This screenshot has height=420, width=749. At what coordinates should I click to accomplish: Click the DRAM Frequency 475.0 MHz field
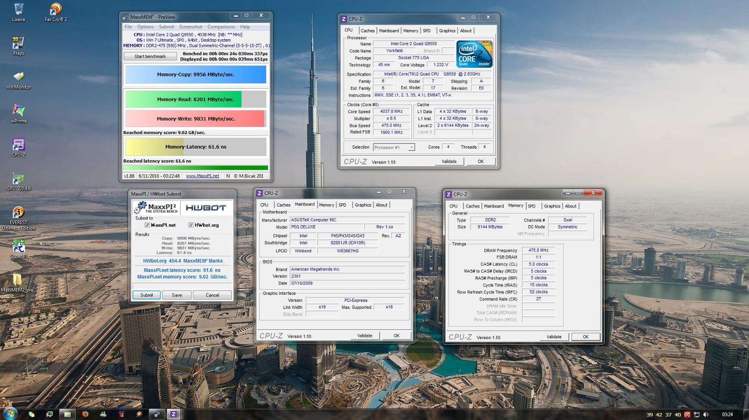coord(538,250)
